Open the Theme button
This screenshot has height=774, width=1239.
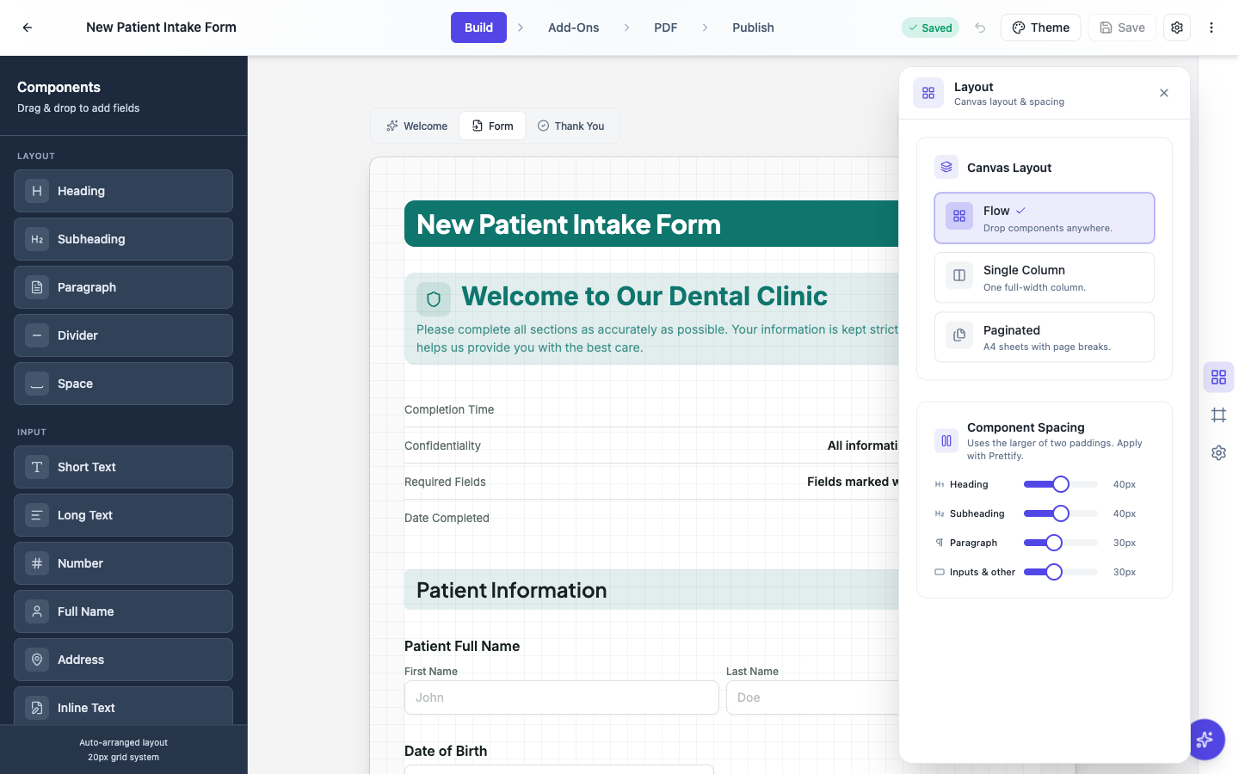tap(1040, 28)
